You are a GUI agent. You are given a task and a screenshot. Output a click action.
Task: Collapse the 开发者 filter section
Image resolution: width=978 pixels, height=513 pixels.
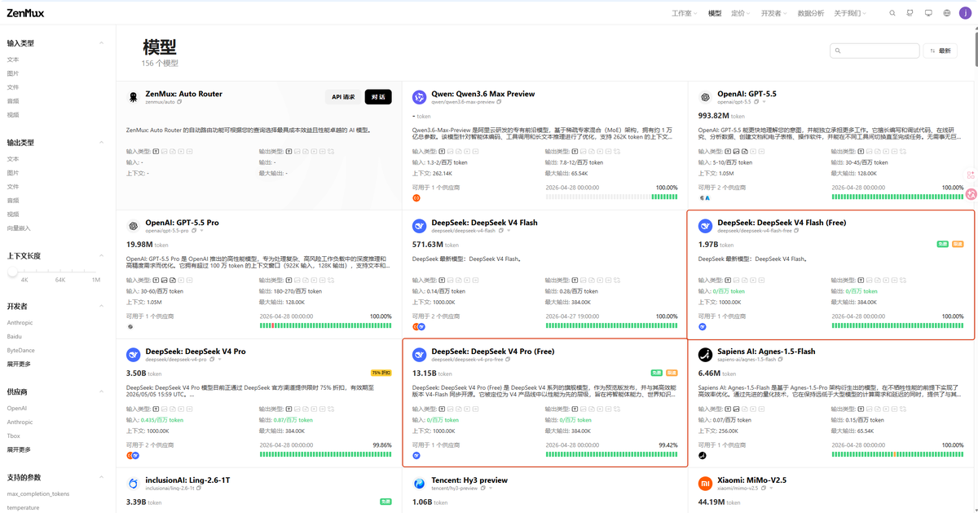click(x=102, y=306)
